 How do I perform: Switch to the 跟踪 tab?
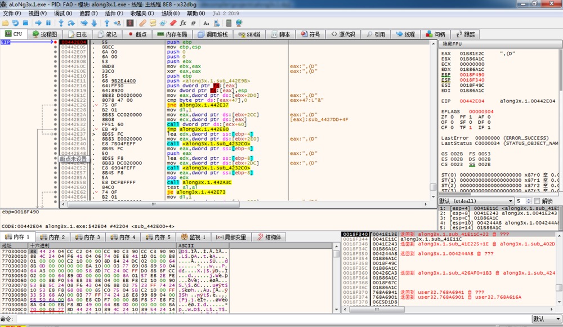pos(466,34)
